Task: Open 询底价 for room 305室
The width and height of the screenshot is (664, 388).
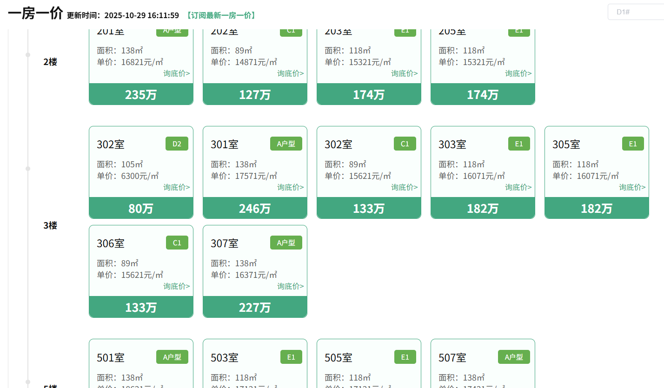Action: [632, 187]
